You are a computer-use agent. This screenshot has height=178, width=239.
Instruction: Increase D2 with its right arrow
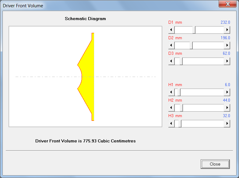pos(227,45)
